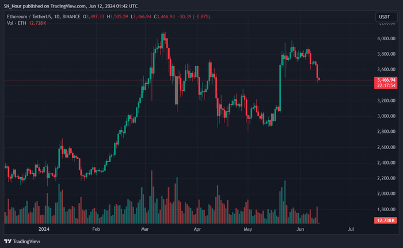This screenshot has height=248, width=403.
Task: Click the closing price value C3,466.94
Action: click(x=164, y=17)
